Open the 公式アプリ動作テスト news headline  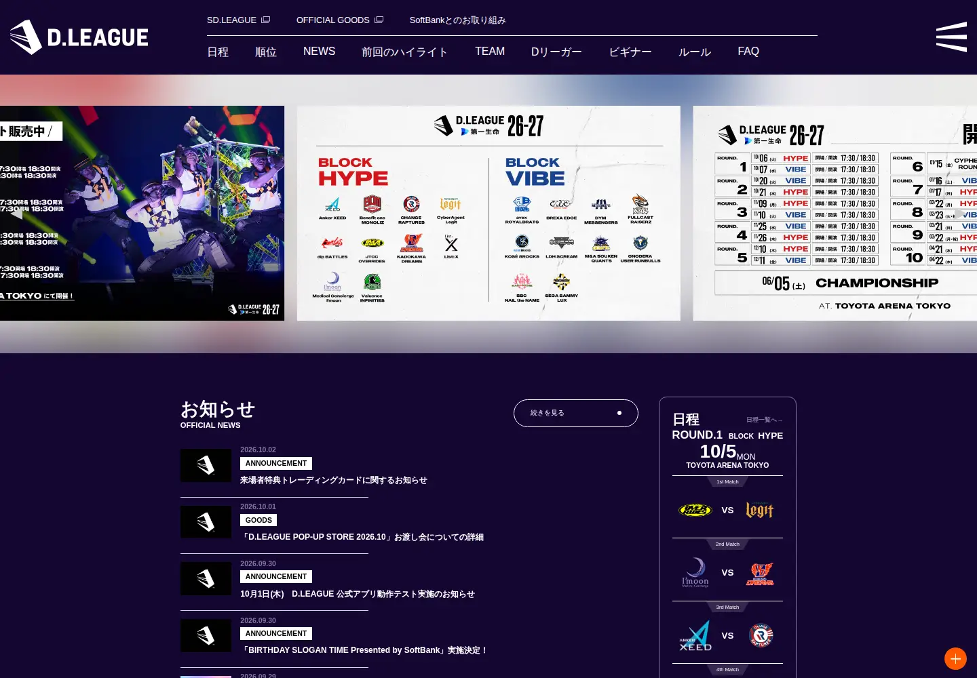(x=358, y=594)
